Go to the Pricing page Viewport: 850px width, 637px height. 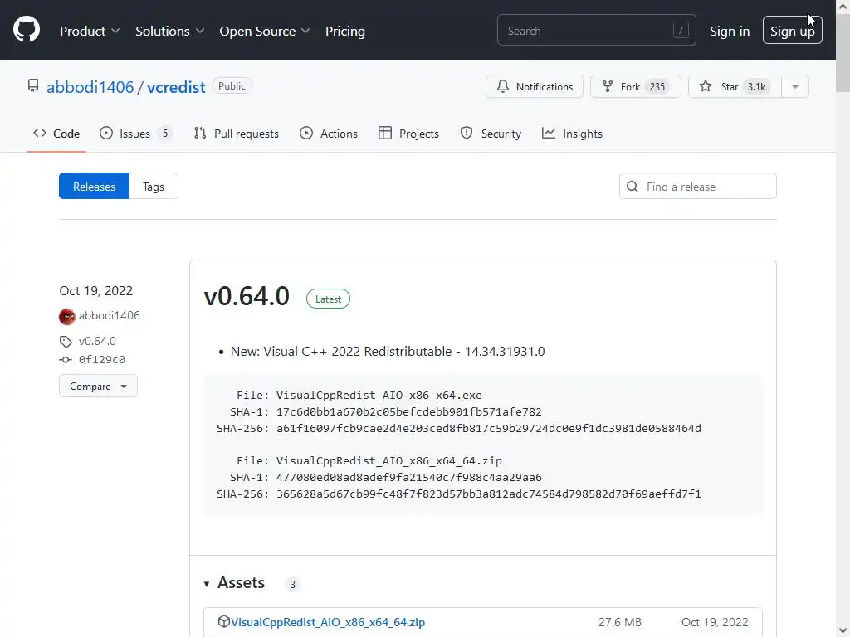pos(344,31)
